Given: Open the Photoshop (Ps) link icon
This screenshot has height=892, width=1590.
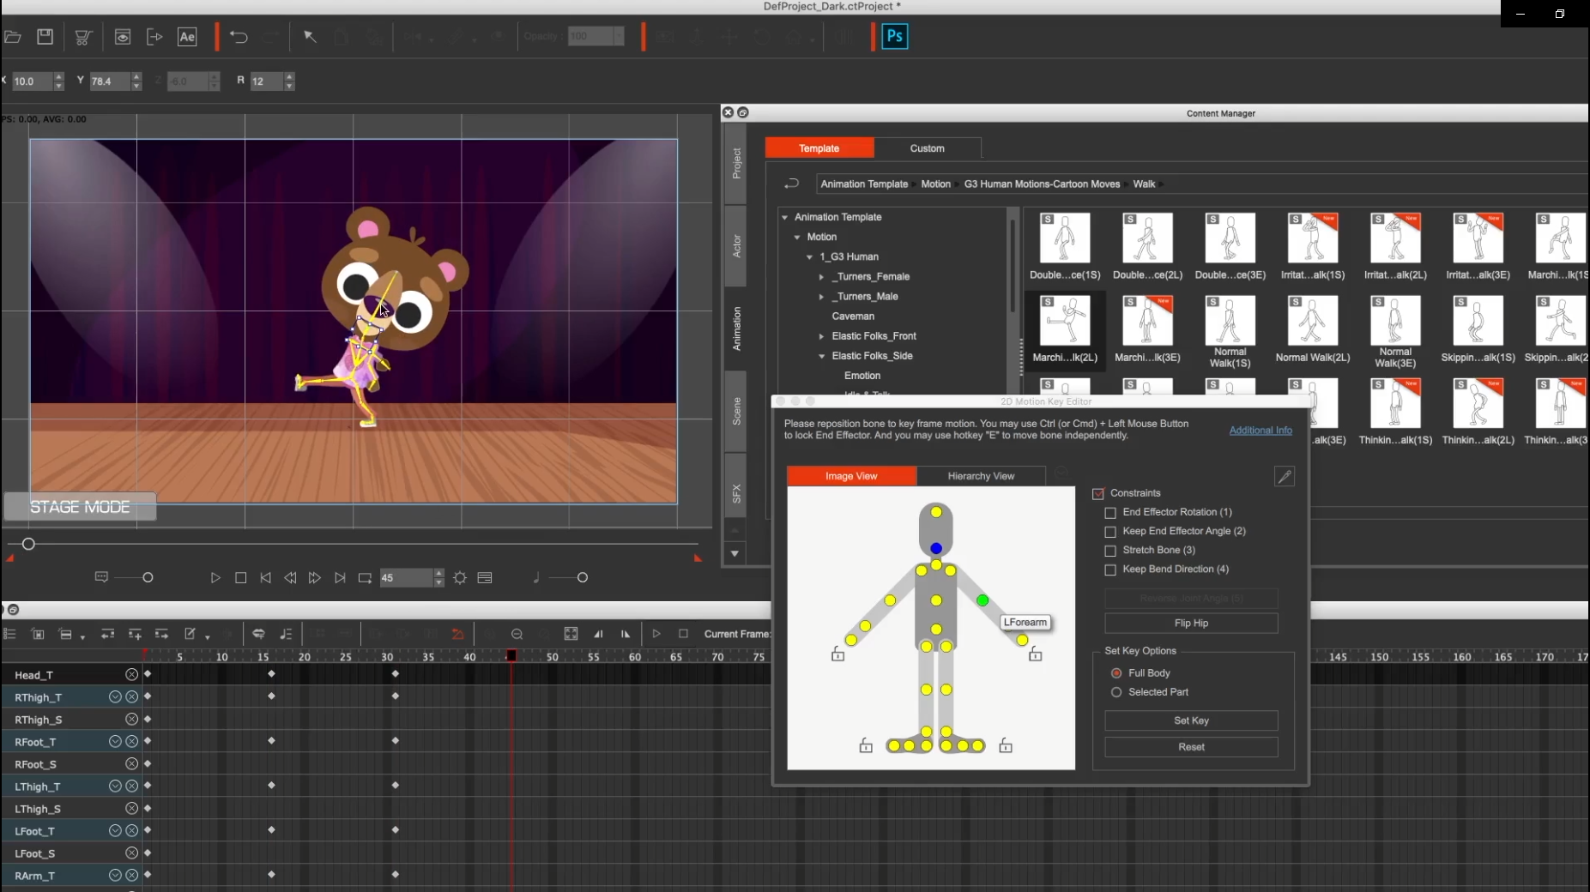Looking at the screenshot, I should (894, 37).
